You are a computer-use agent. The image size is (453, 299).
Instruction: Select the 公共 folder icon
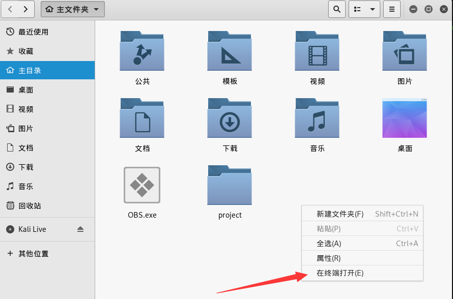click(x=142, y=51)
